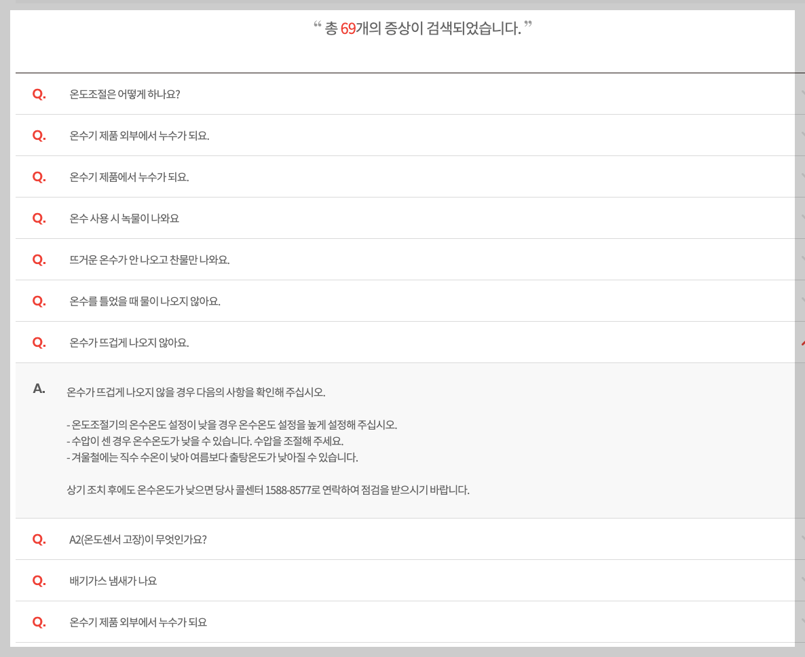805x657 pixels.
Task: Click the Q. icon beside 온수기 제품 외부에서 누수가 되요
Action: pos(39,135)
